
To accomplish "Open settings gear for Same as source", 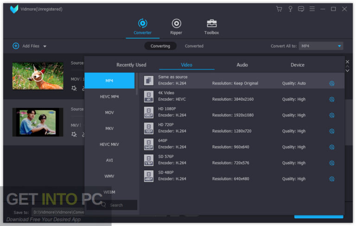I will point(332,84).
